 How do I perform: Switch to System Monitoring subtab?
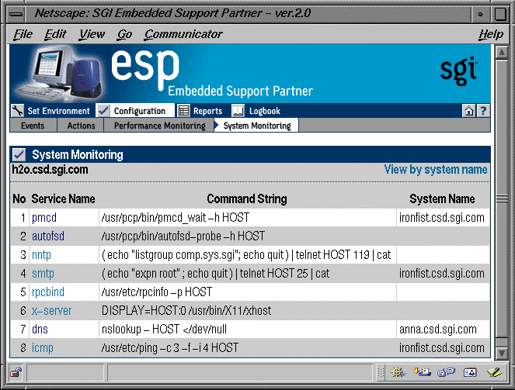[x=256, y=126]
